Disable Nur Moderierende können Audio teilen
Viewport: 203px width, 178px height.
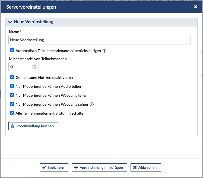12,86
